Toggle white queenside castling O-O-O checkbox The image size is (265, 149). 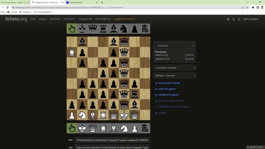point(186,55)
